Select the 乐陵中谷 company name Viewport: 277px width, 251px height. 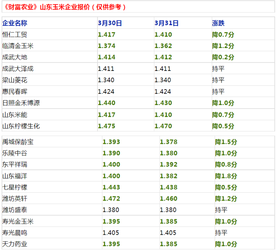(15, 153)
